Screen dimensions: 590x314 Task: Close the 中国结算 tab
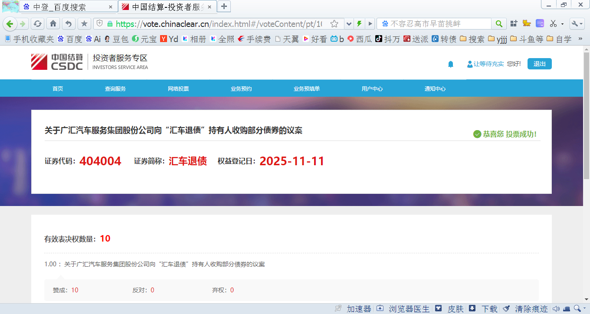210,7
